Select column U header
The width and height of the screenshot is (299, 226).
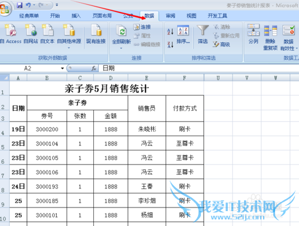point(218,78)
